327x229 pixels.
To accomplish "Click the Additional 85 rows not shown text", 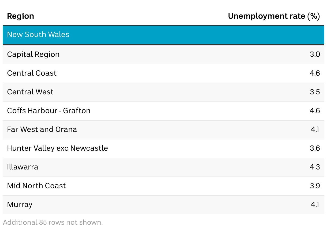I will (53, 222).
